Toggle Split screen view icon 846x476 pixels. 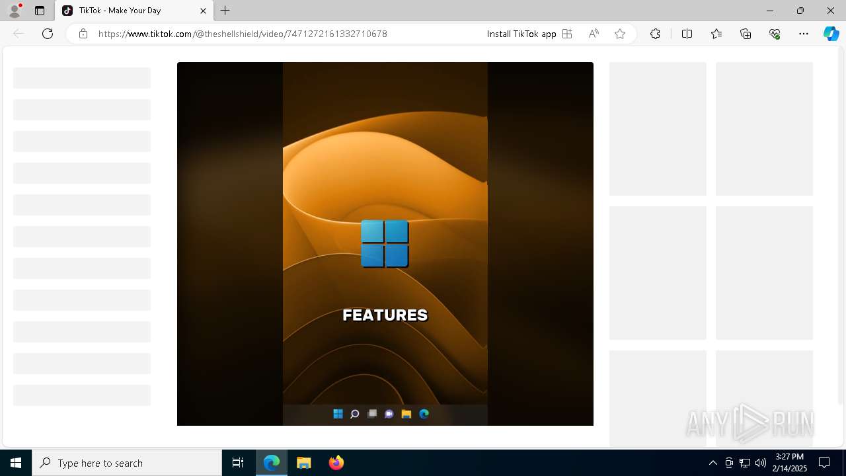pos(687,34)
